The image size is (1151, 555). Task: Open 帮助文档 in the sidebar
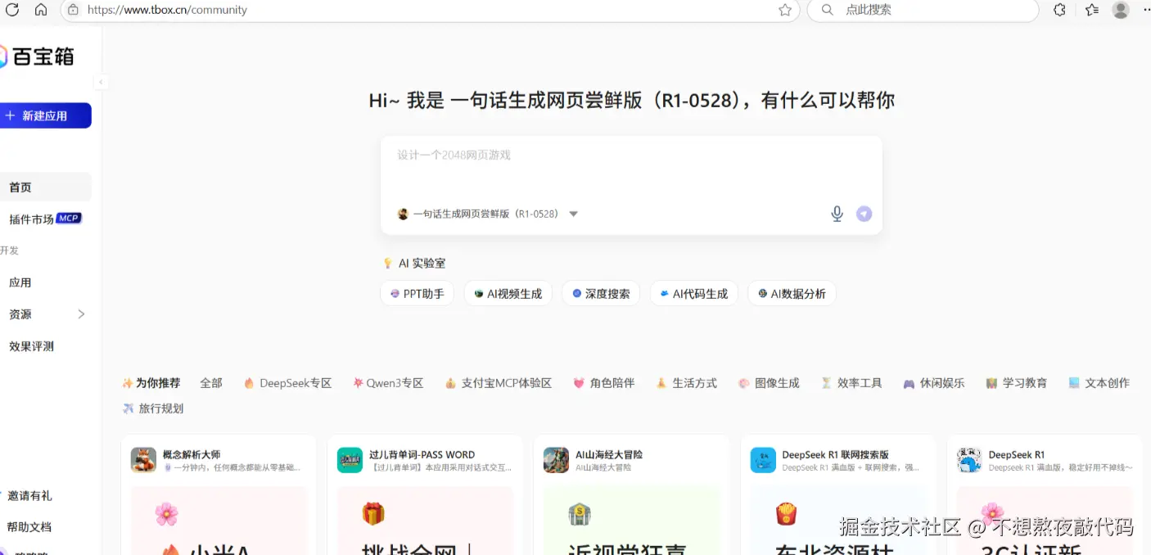(29, 526)
